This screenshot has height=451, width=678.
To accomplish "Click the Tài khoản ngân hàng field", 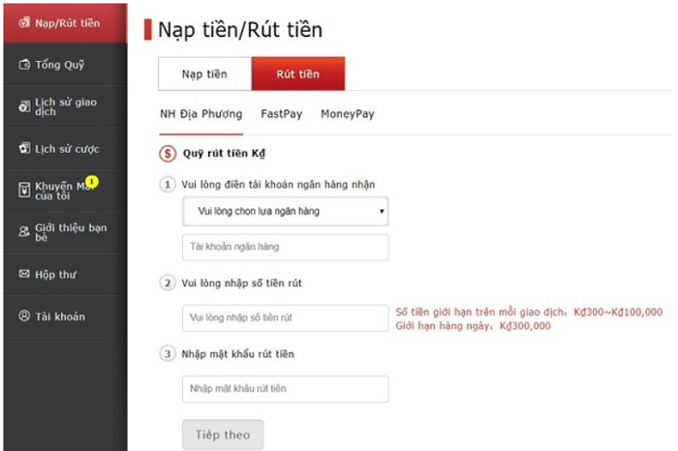I will click(x=286, y=247).
